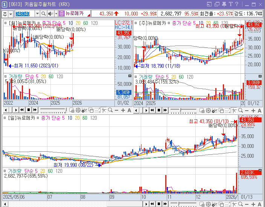
Task: Zoom out weekly chart with minus icon
Action: point(247,111)
